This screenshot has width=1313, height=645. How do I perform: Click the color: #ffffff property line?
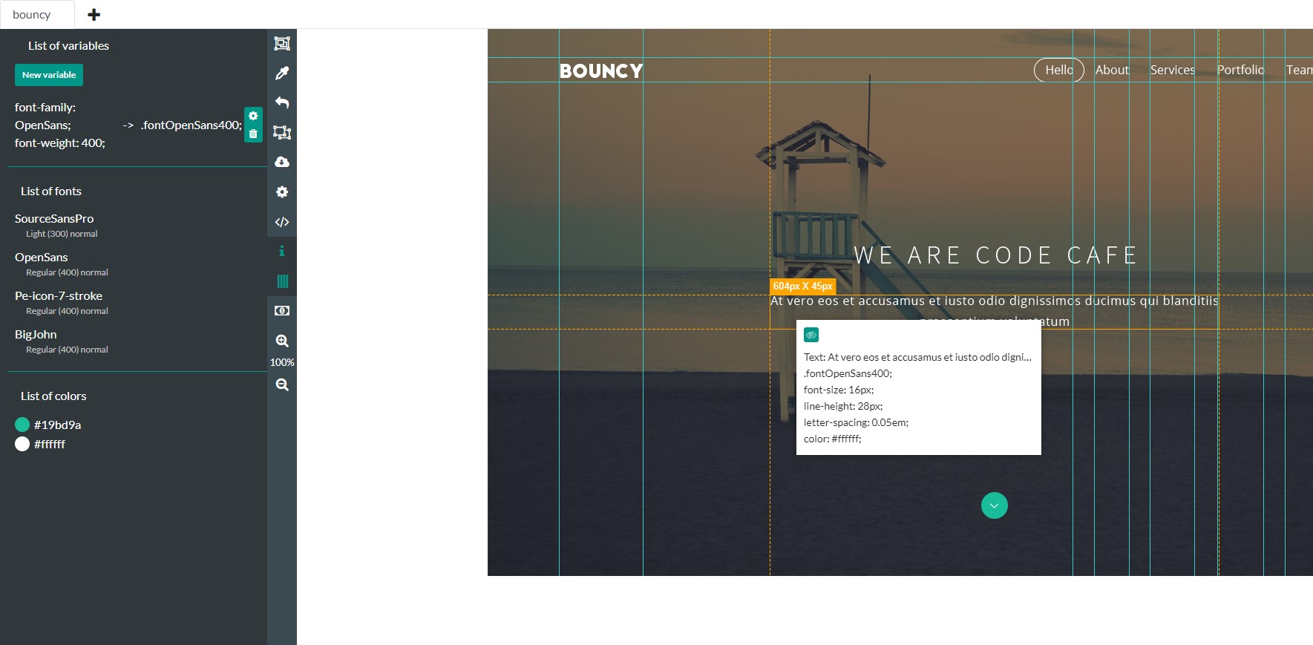(x=833, y=439)
